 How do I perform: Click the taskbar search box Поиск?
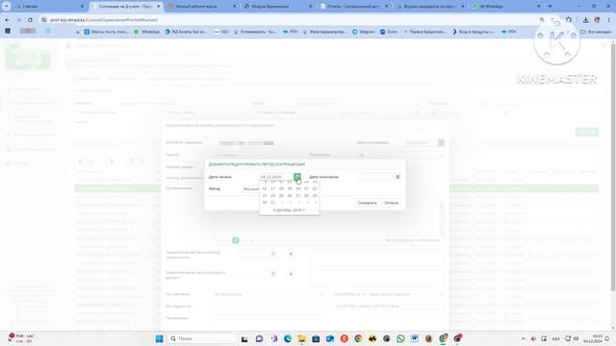[202, 338]
